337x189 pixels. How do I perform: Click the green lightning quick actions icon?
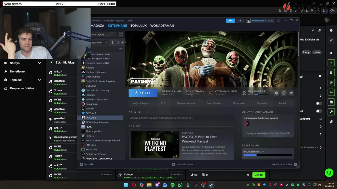331,63
